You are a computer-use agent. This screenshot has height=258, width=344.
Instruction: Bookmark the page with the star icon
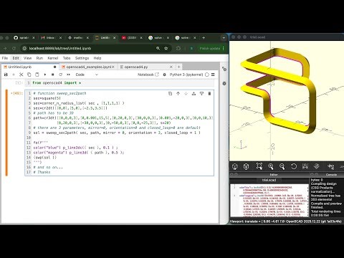(166, 49)
